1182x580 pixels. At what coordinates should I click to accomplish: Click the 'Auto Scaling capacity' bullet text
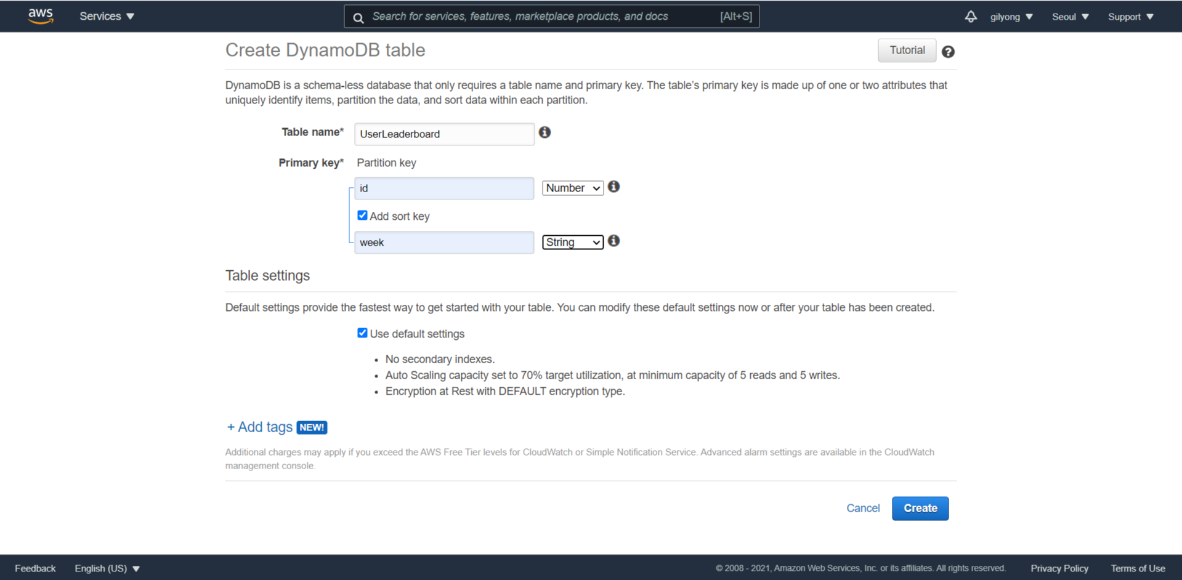[612, 375]
